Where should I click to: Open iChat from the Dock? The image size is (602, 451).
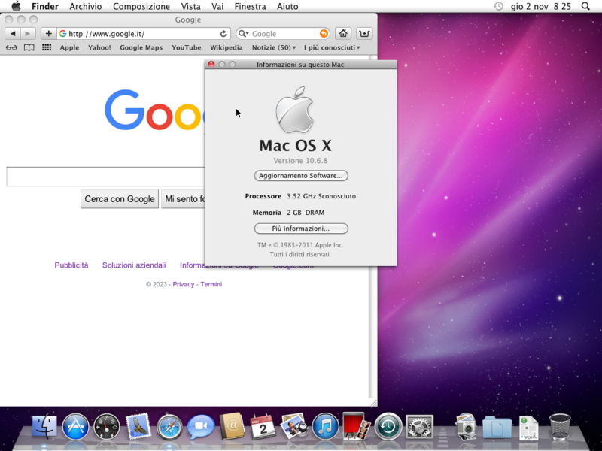pyautogui.click(x=201, y=426)
